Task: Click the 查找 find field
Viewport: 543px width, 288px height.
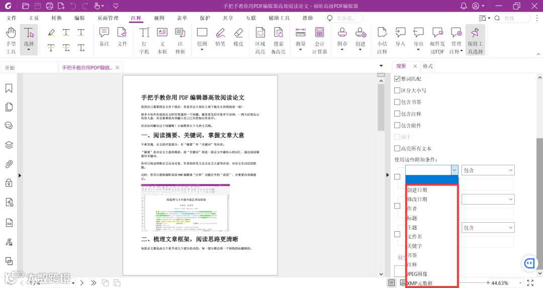Action: pyautogui.click(x=512, y=18)
